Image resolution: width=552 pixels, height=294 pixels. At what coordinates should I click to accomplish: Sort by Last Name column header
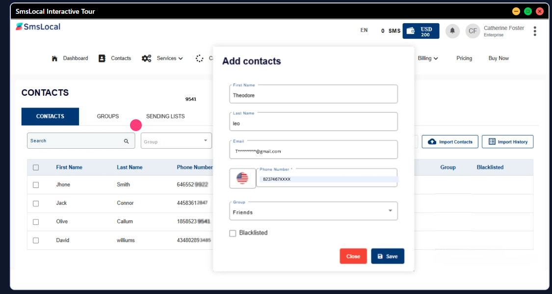(130, 167)
